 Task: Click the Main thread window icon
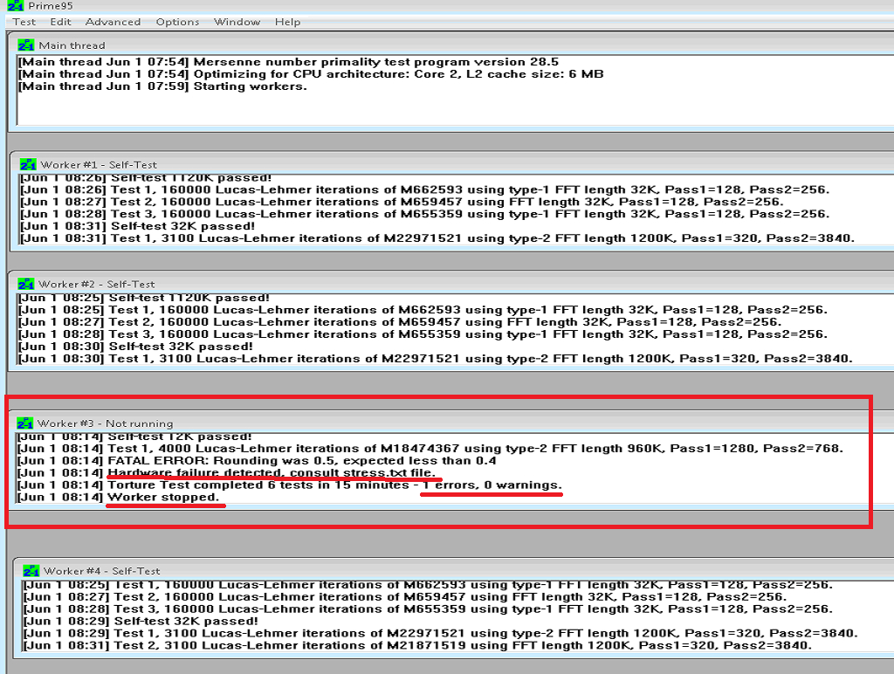point(26,45)
